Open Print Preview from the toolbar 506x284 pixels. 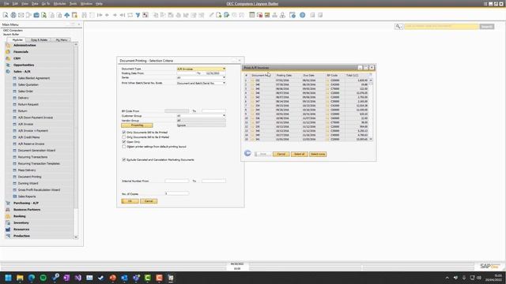click(x=6, y=15)
